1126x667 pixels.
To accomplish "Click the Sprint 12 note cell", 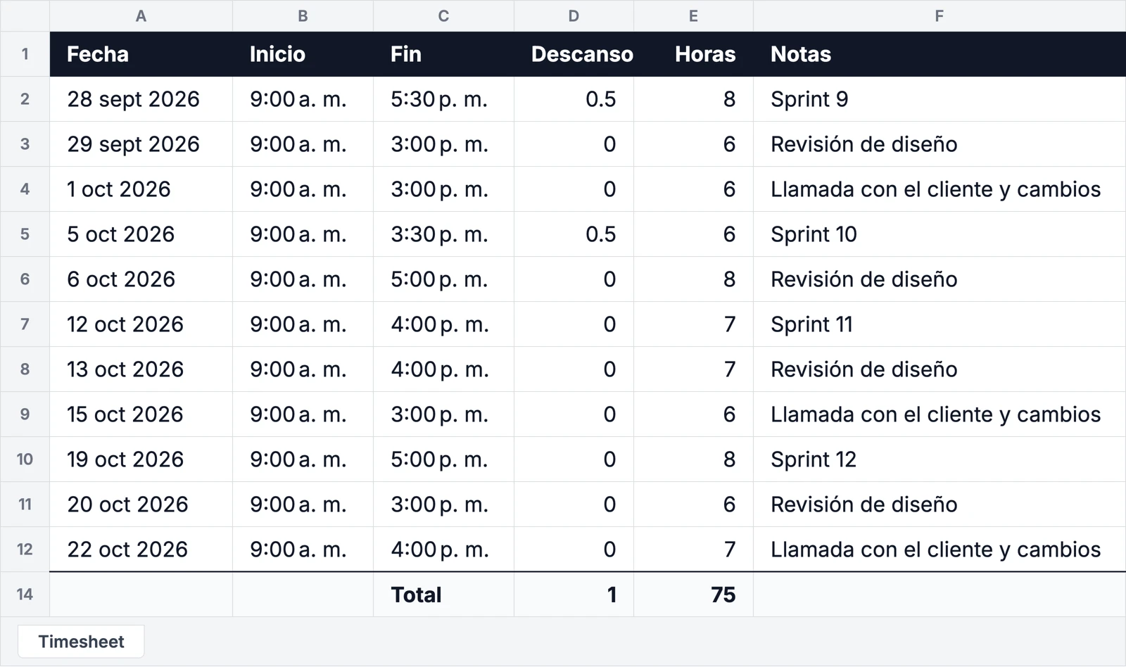I will point(940,459).
